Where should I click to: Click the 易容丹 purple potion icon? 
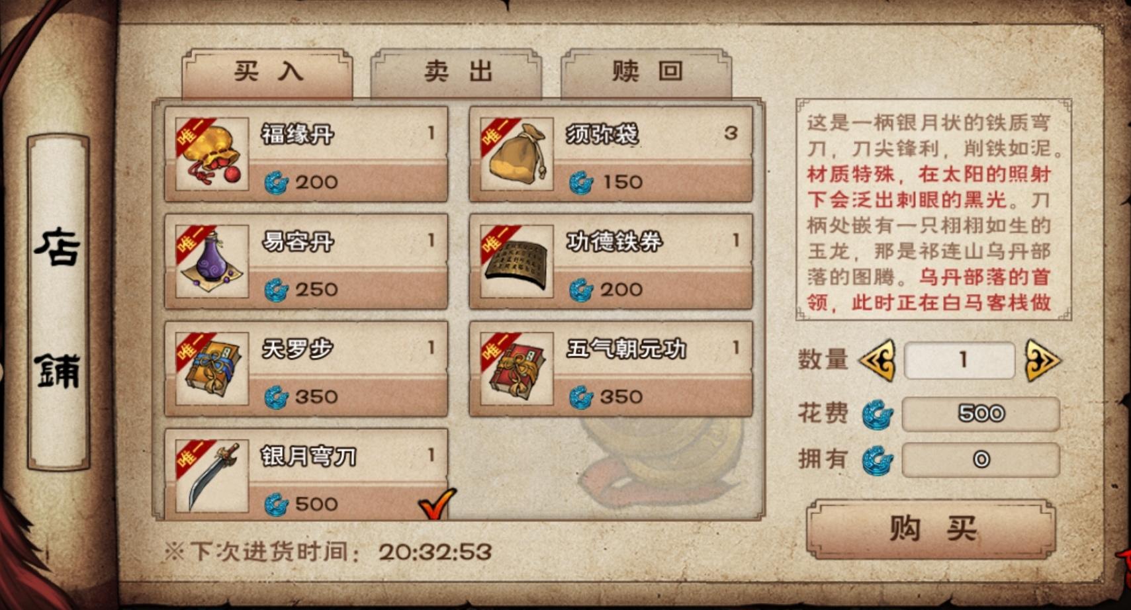click(212, 261)
